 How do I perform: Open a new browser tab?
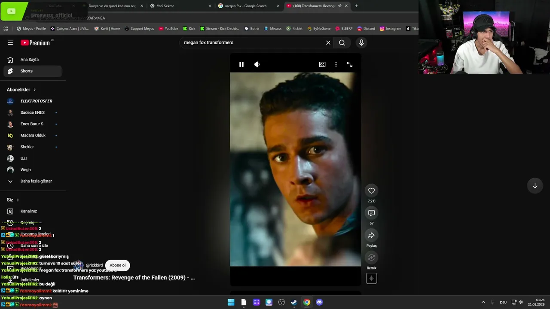pyautogui.click(x=356, y=6)
